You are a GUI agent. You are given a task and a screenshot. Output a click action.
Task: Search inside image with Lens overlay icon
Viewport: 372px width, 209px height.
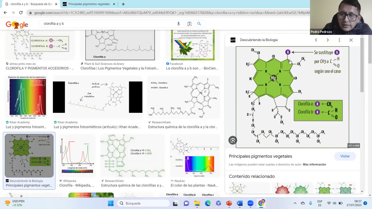233,140
